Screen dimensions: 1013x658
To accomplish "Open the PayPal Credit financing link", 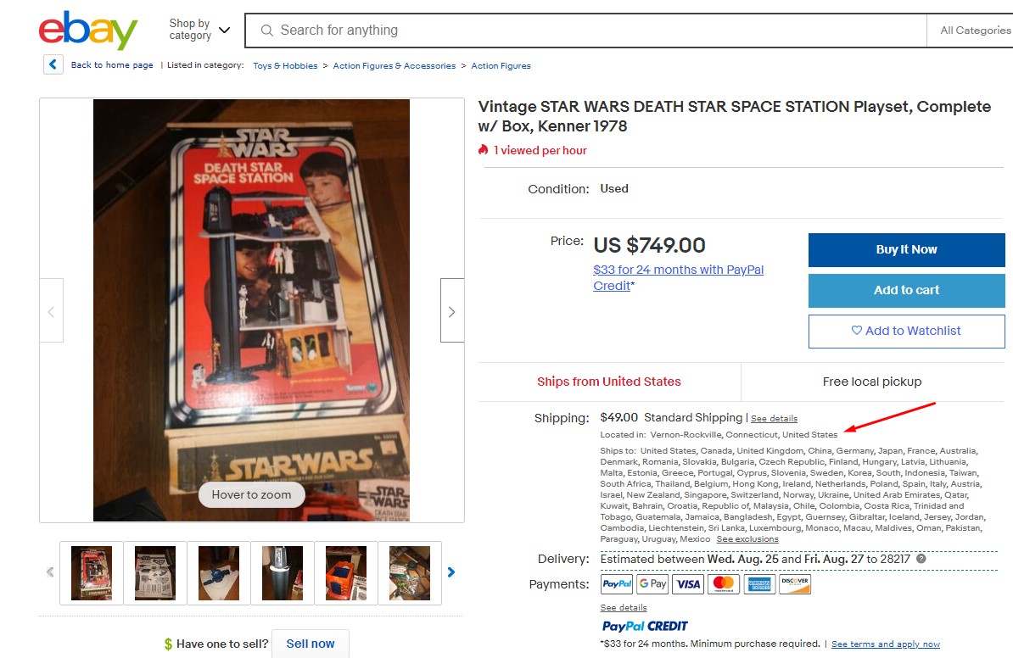I will point(678,277).
